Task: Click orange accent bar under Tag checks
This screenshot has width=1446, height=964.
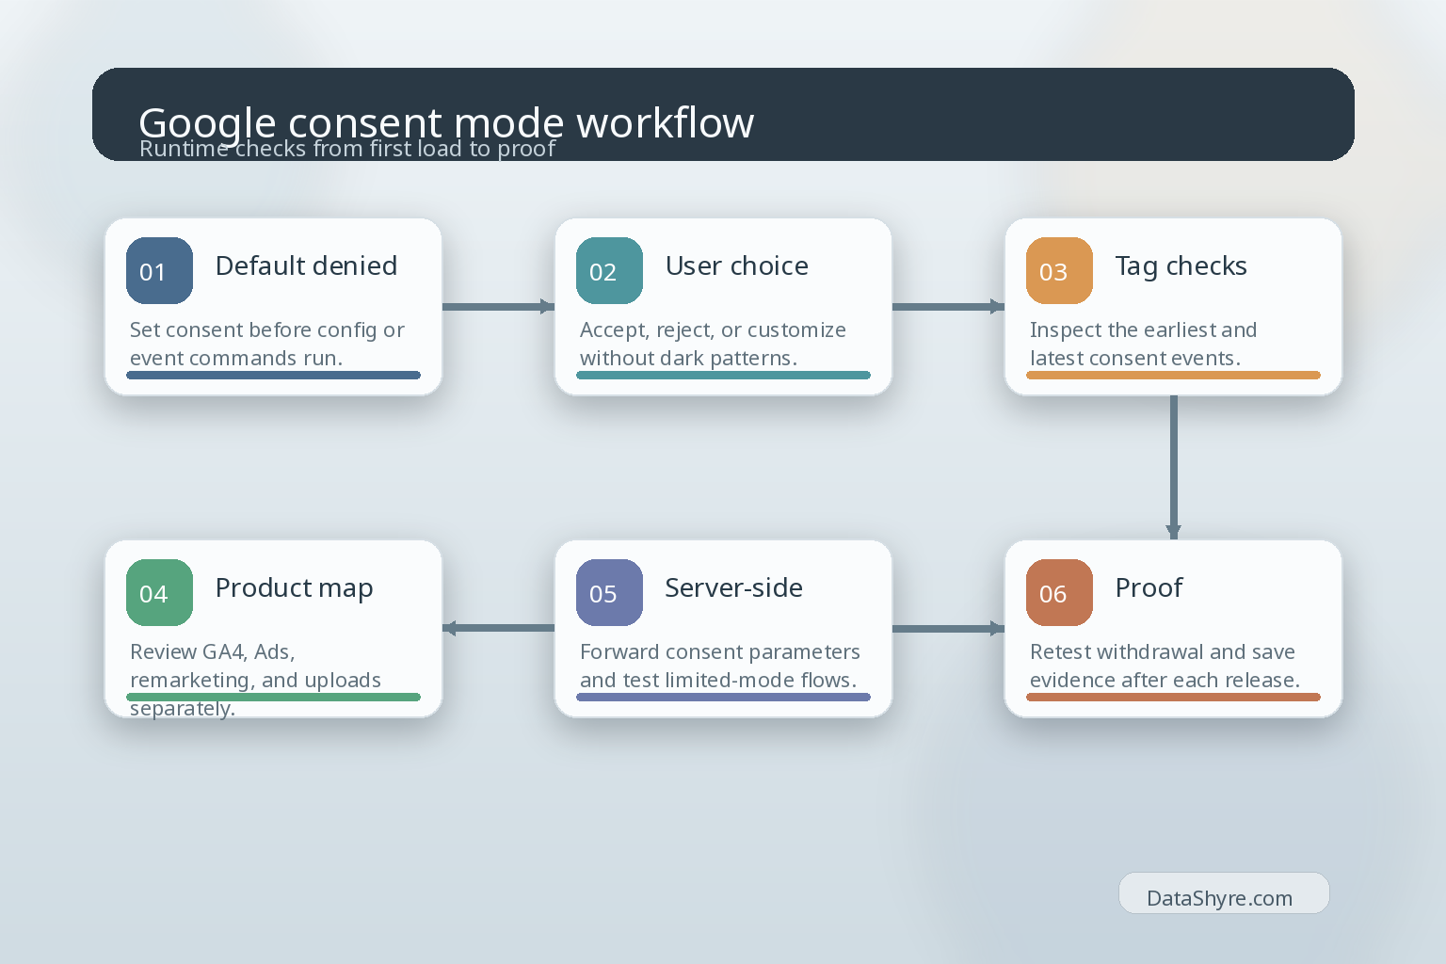Action: tap(1173, 375)
